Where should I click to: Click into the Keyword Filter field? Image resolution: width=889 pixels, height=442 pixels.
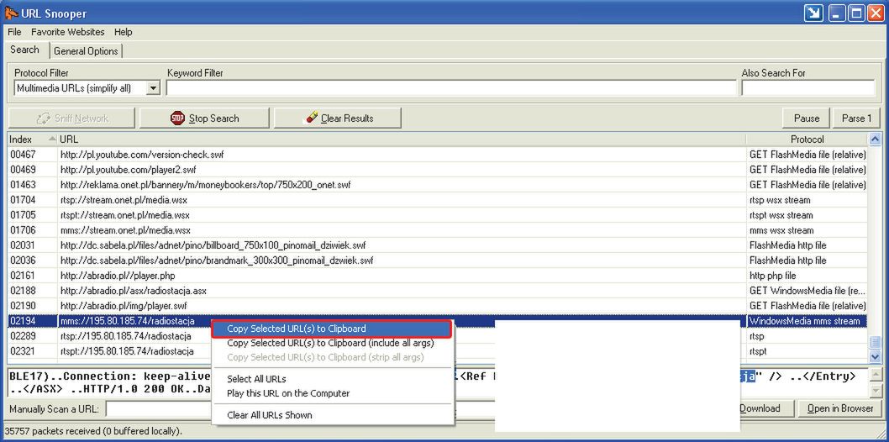[x=451, y=88]
